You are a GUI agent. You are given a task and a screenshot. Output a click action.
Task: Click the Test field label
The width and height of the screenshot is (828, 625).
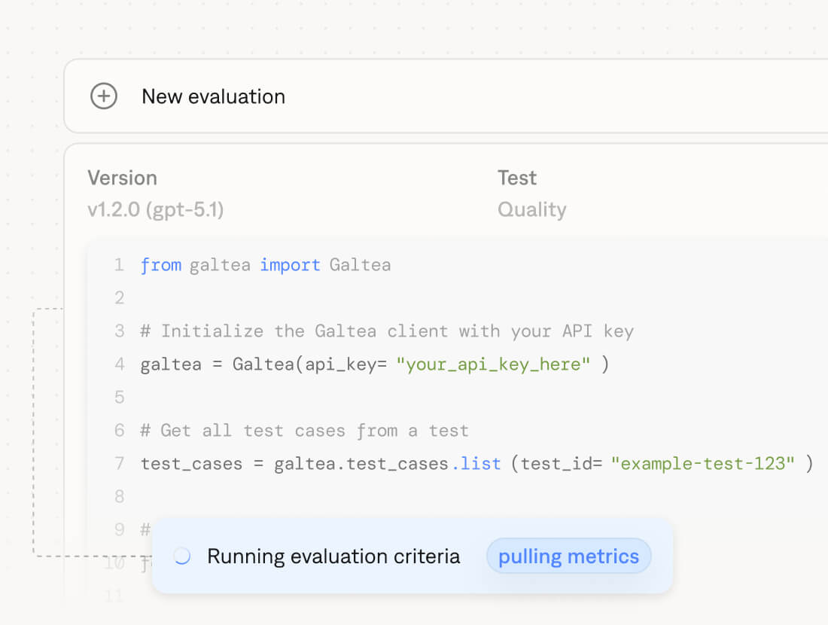[517, 178]
